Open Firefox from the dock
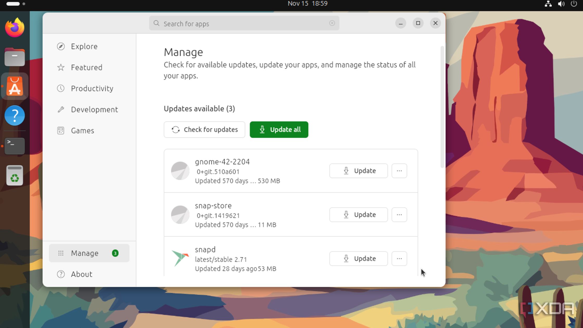The image size is (583, 328). click(x=15, y=28)
